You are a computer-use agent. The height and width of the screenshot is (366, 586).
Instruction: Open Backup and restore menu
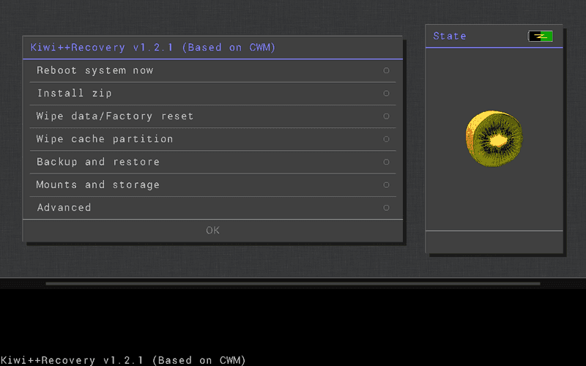[212, 162]
